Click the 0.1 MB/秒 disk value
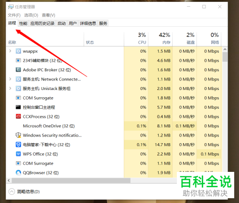The height and width of the screenshot is (203, 239). 185,126
